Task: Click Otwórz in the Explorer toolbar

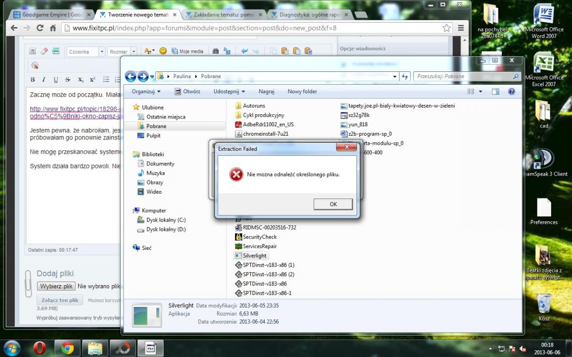Action: click(x=187, y=91)
